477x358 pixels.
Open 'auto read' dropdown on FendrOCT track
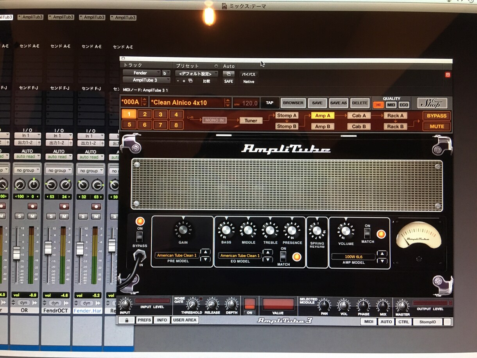click(x=59, y=157)
